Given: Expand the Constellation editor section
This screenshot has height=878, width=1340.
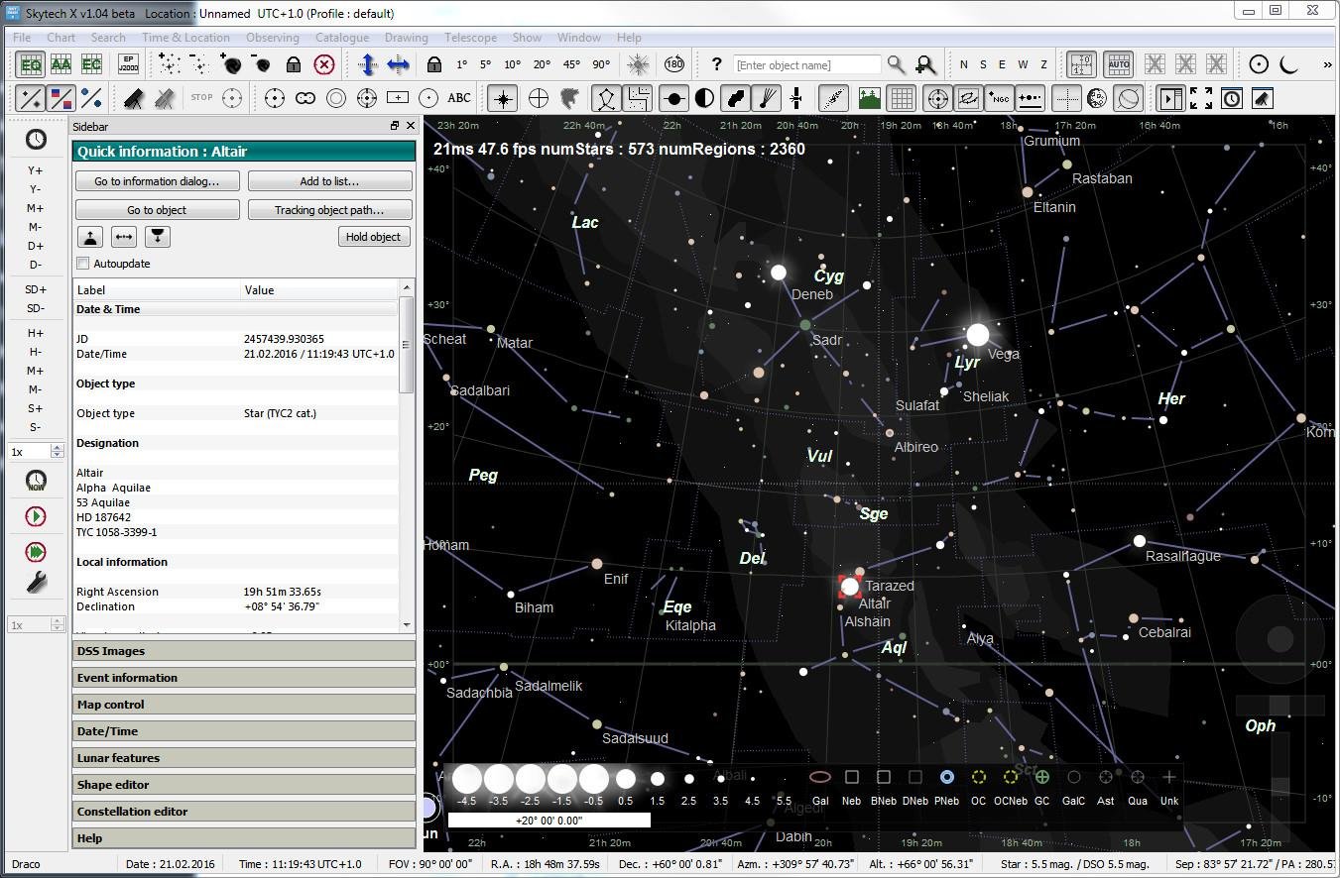Looking at the screenshot, I should 243,812.
